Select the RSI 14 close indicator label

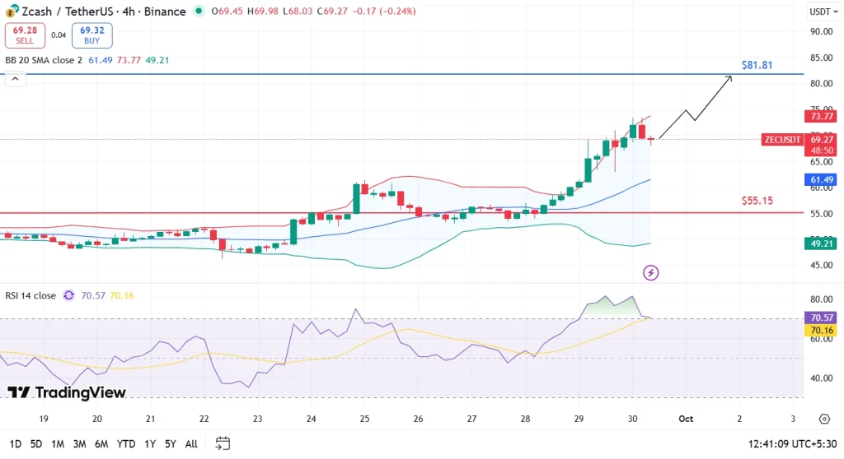pos(30,295)
